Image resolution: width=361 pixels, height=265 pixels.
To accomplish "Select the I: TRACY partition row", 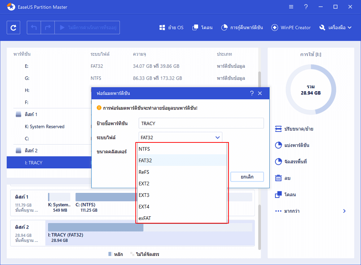I will point(49,162).
